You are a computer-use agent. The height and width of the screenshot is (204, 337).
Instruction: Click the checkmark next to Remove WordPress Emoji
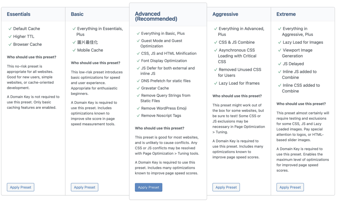click(x=138, y=108)
